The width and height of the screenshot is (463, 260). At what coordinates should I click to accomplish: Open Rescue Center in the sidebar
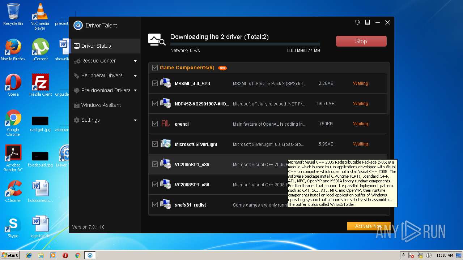point(105,61)
